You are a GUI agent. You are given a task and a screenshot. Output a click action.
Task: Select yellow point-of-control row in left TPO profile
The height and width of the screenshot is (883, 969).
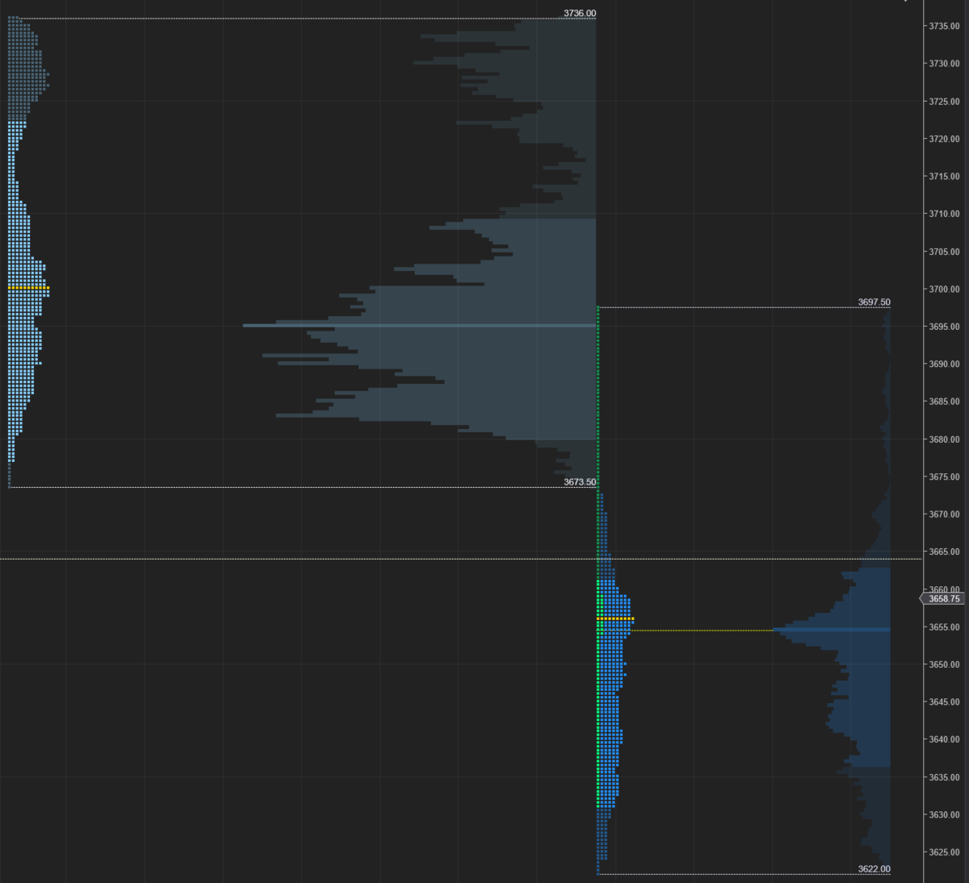click(x=28, y=288)
